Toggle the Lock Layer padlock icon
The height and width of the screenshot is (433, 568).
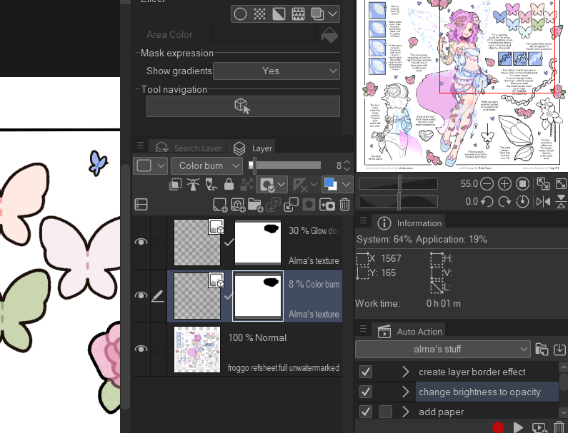point(229,185)
